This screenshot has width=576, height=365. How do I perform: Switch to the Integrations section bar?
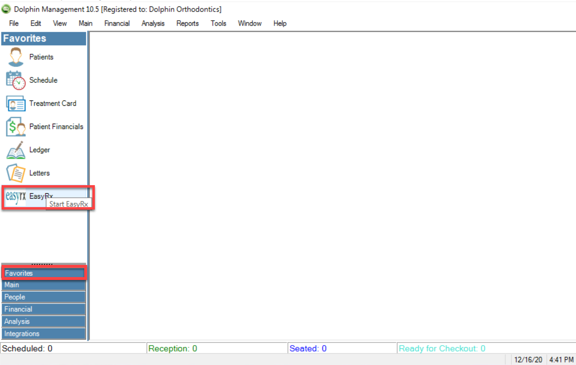[44, 334]
